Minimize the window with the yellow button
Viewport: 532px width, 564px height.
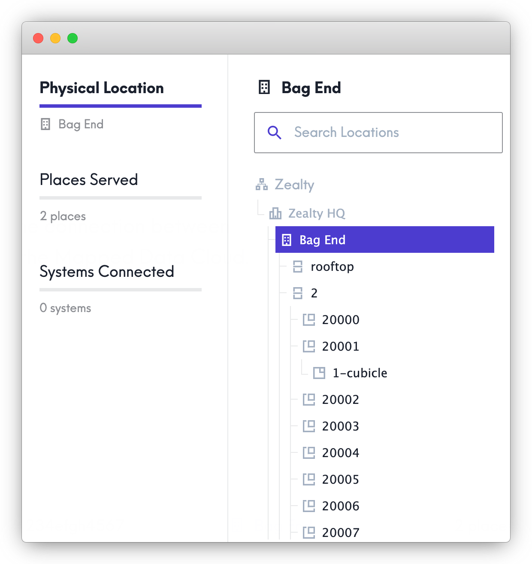coord(55,38)
